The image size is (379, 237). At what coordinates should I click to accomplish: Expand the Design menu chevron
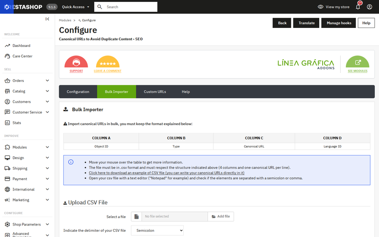(47, 158)
